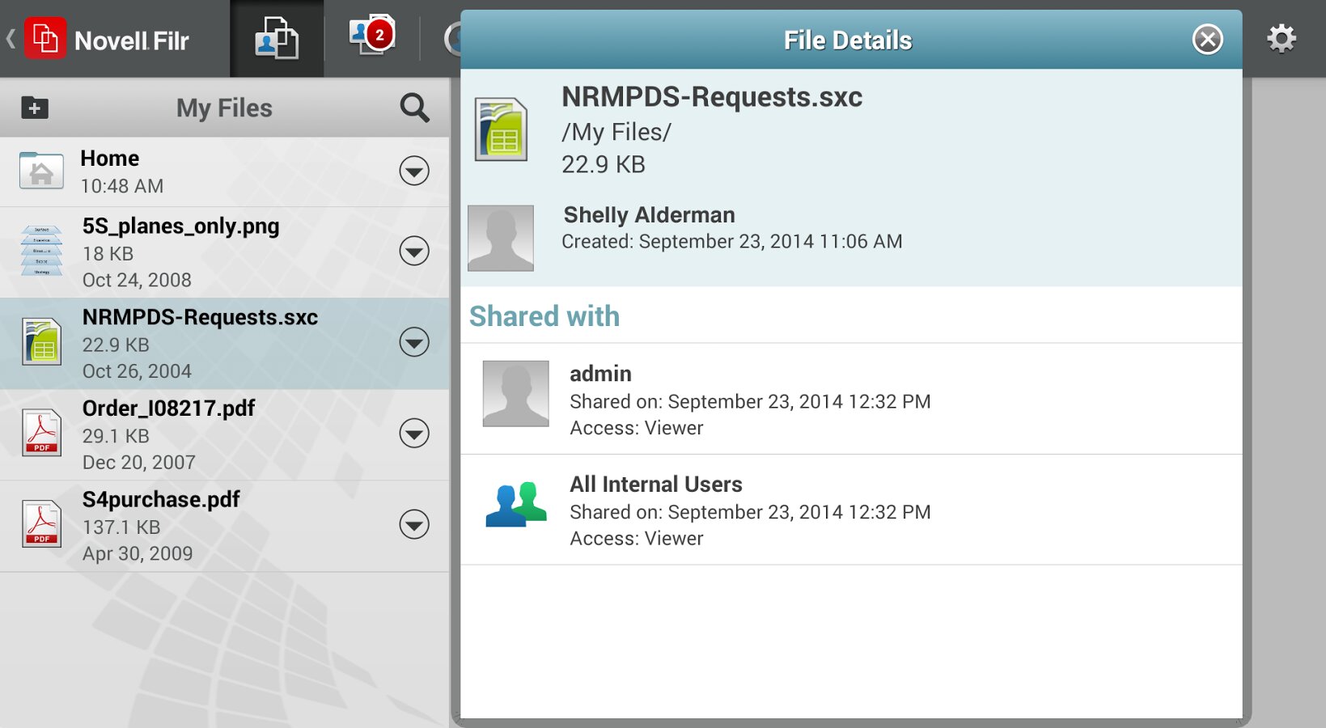Tap the All Internal Users group icon
The height and width of the screenshot is (728, 1326).
pyautogui.click(x=516, y=506)
